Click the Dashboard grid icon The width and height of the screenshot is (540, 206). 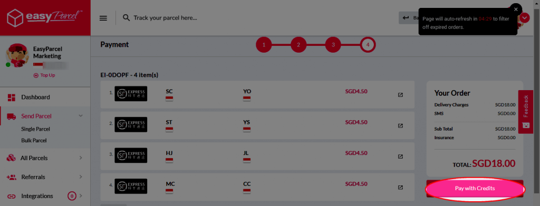12,97
